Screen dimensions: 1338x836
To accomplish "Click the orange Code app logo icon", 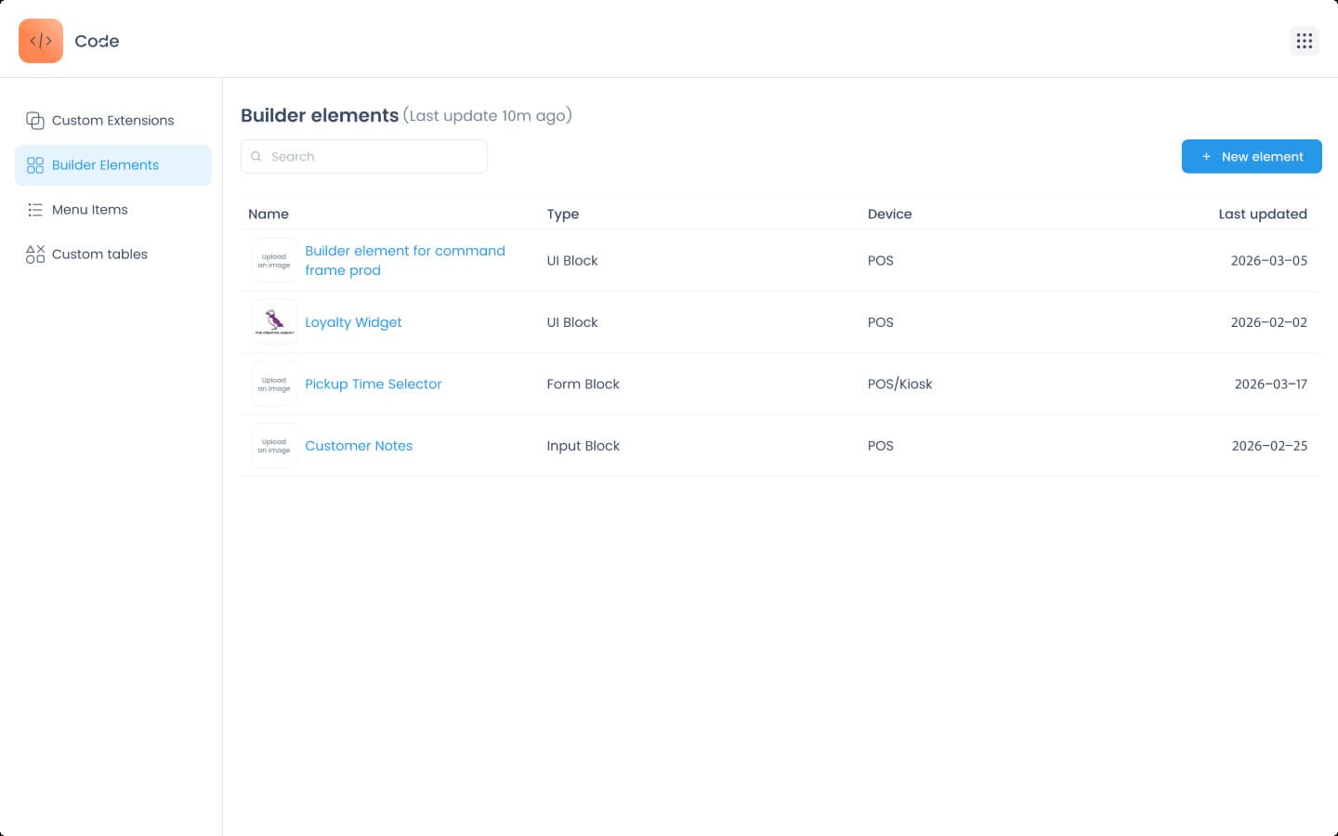I will (41, 41).
